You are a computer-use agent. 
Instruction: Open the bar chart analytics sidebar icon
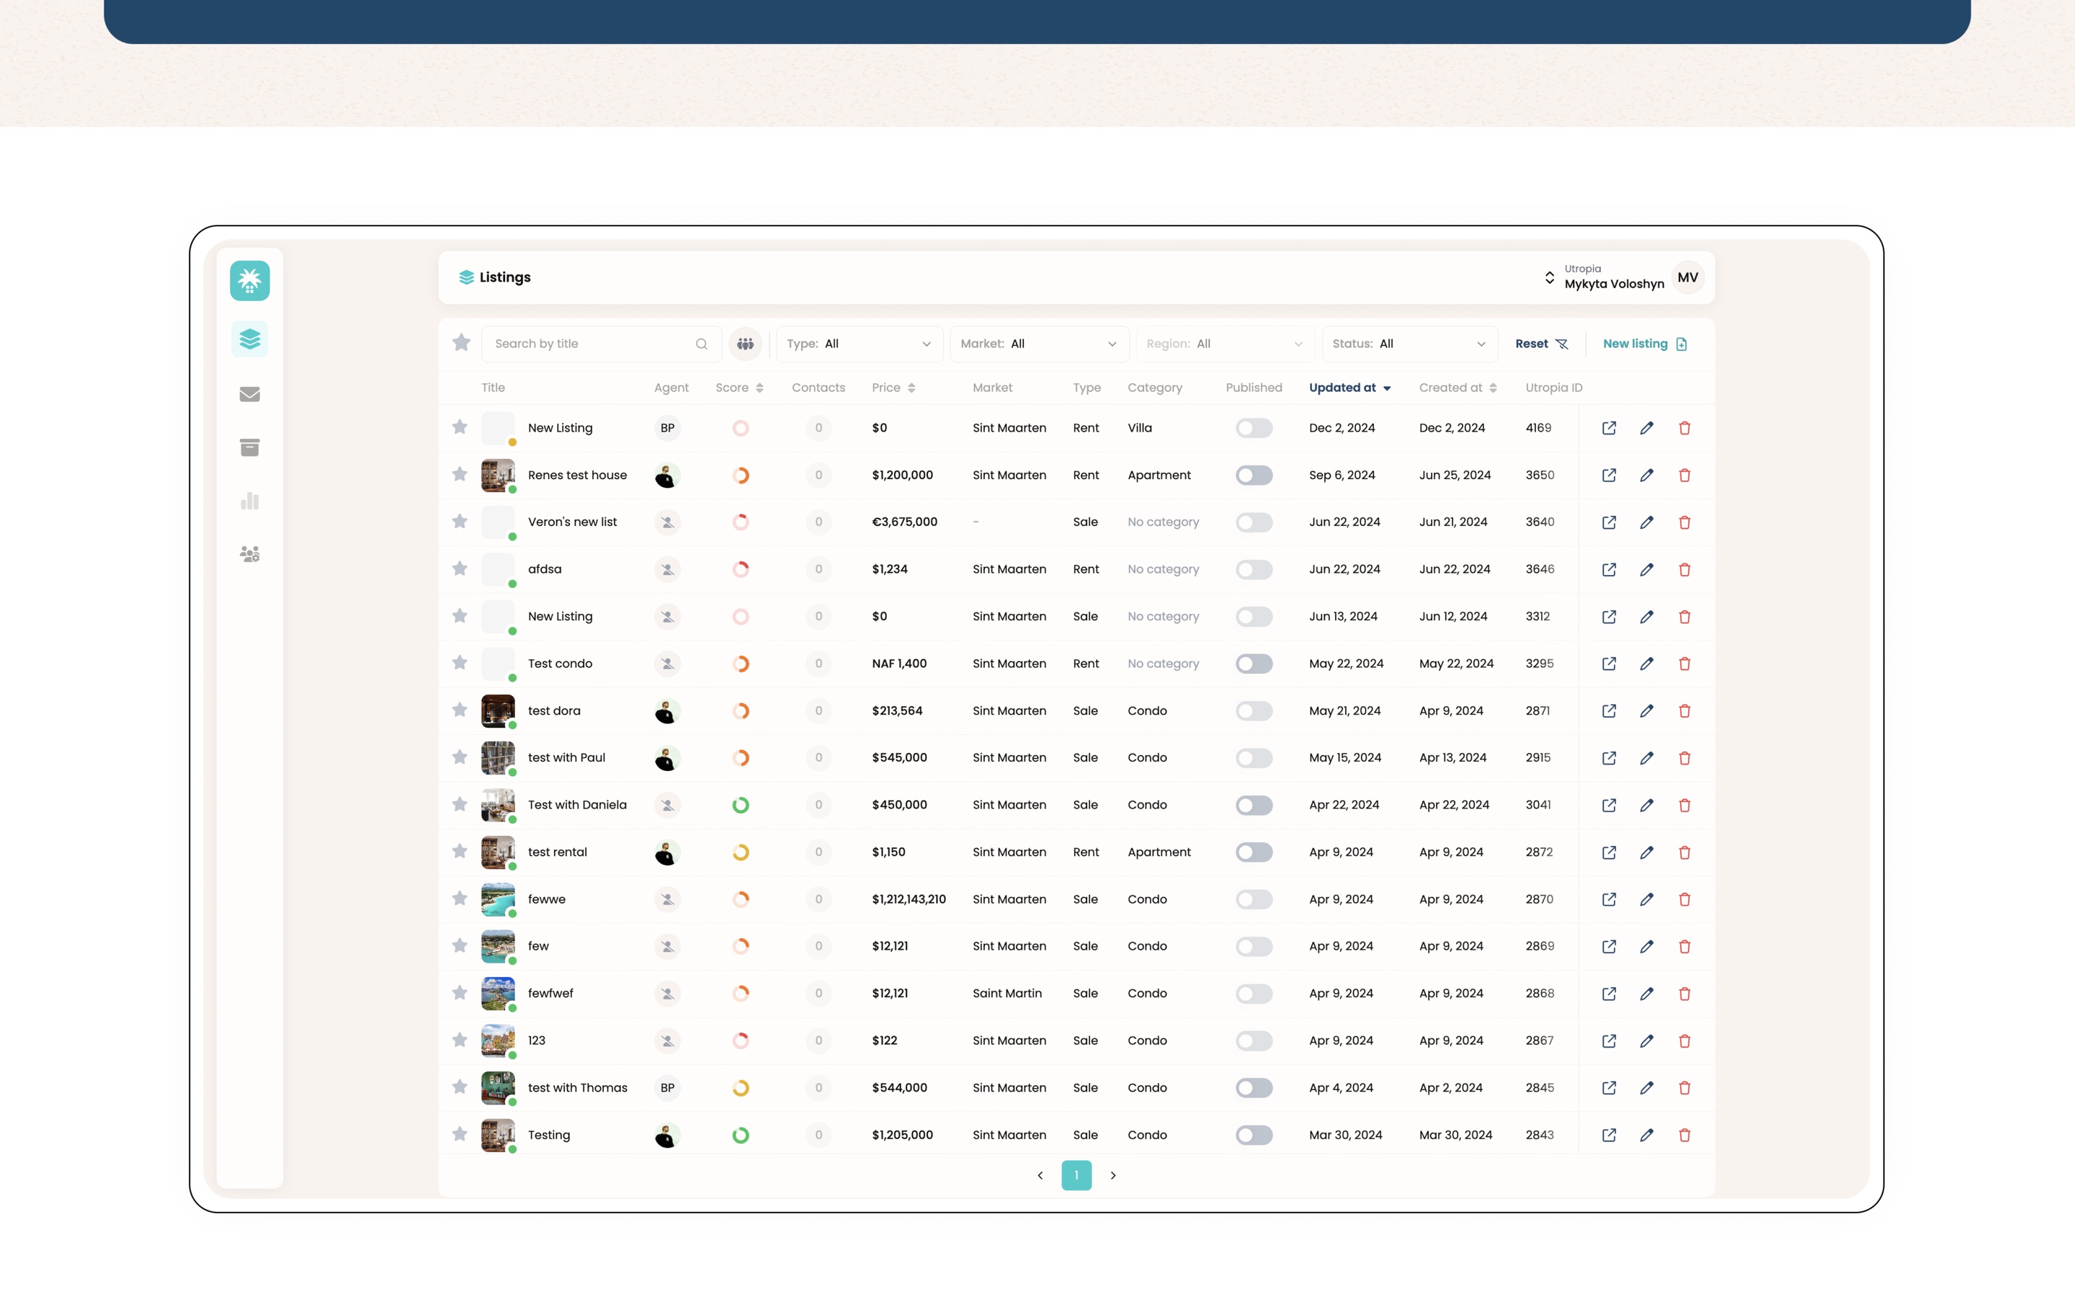(x=249, y=501)
